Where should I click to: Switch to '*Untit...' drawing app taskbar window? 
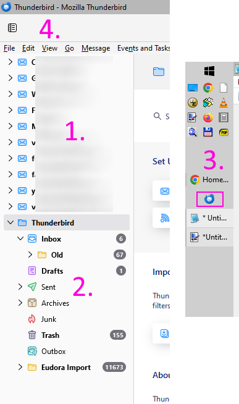[209, 237]
